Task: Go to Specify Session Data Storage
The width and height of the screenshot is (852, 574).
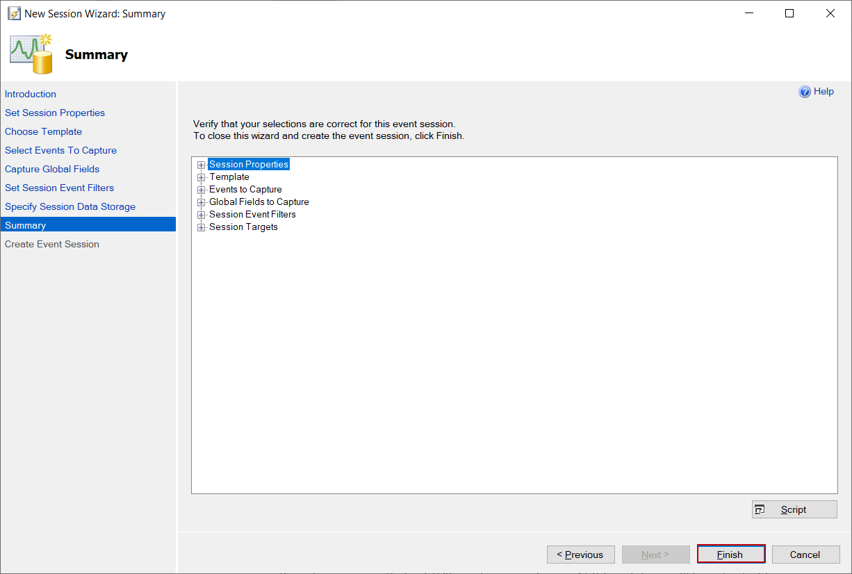Action: coord(70,206)
